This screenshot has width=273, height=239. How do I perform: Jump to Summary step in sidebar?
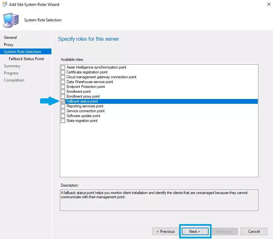tap(12, 66)
